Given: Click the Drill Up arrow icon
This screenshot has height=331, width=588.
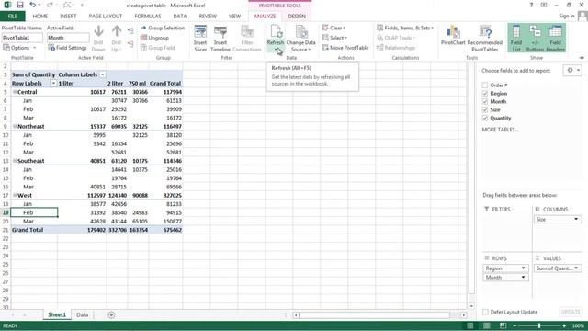Looking at the screenshot, I should (117, 31).
